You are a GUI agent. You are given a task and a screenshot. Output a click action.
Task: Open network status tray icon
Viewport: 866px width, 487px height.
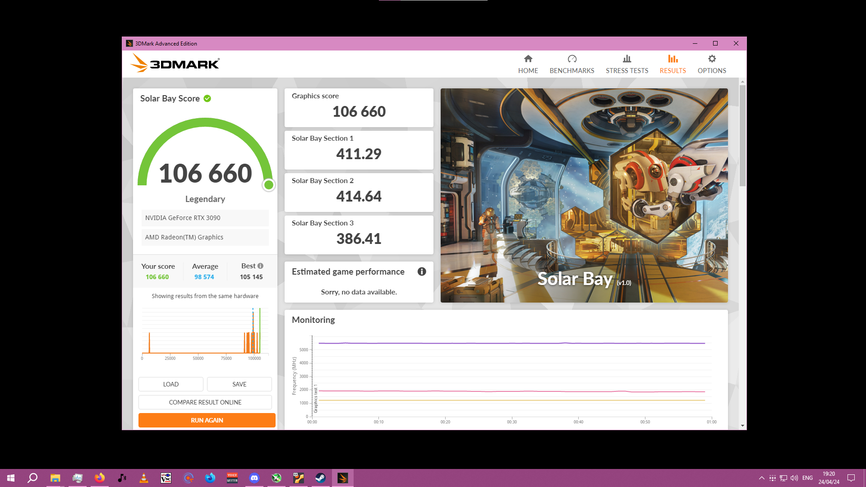(783, 478)
